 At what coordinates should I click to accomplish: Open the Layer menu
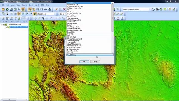(x=31, y=5)
